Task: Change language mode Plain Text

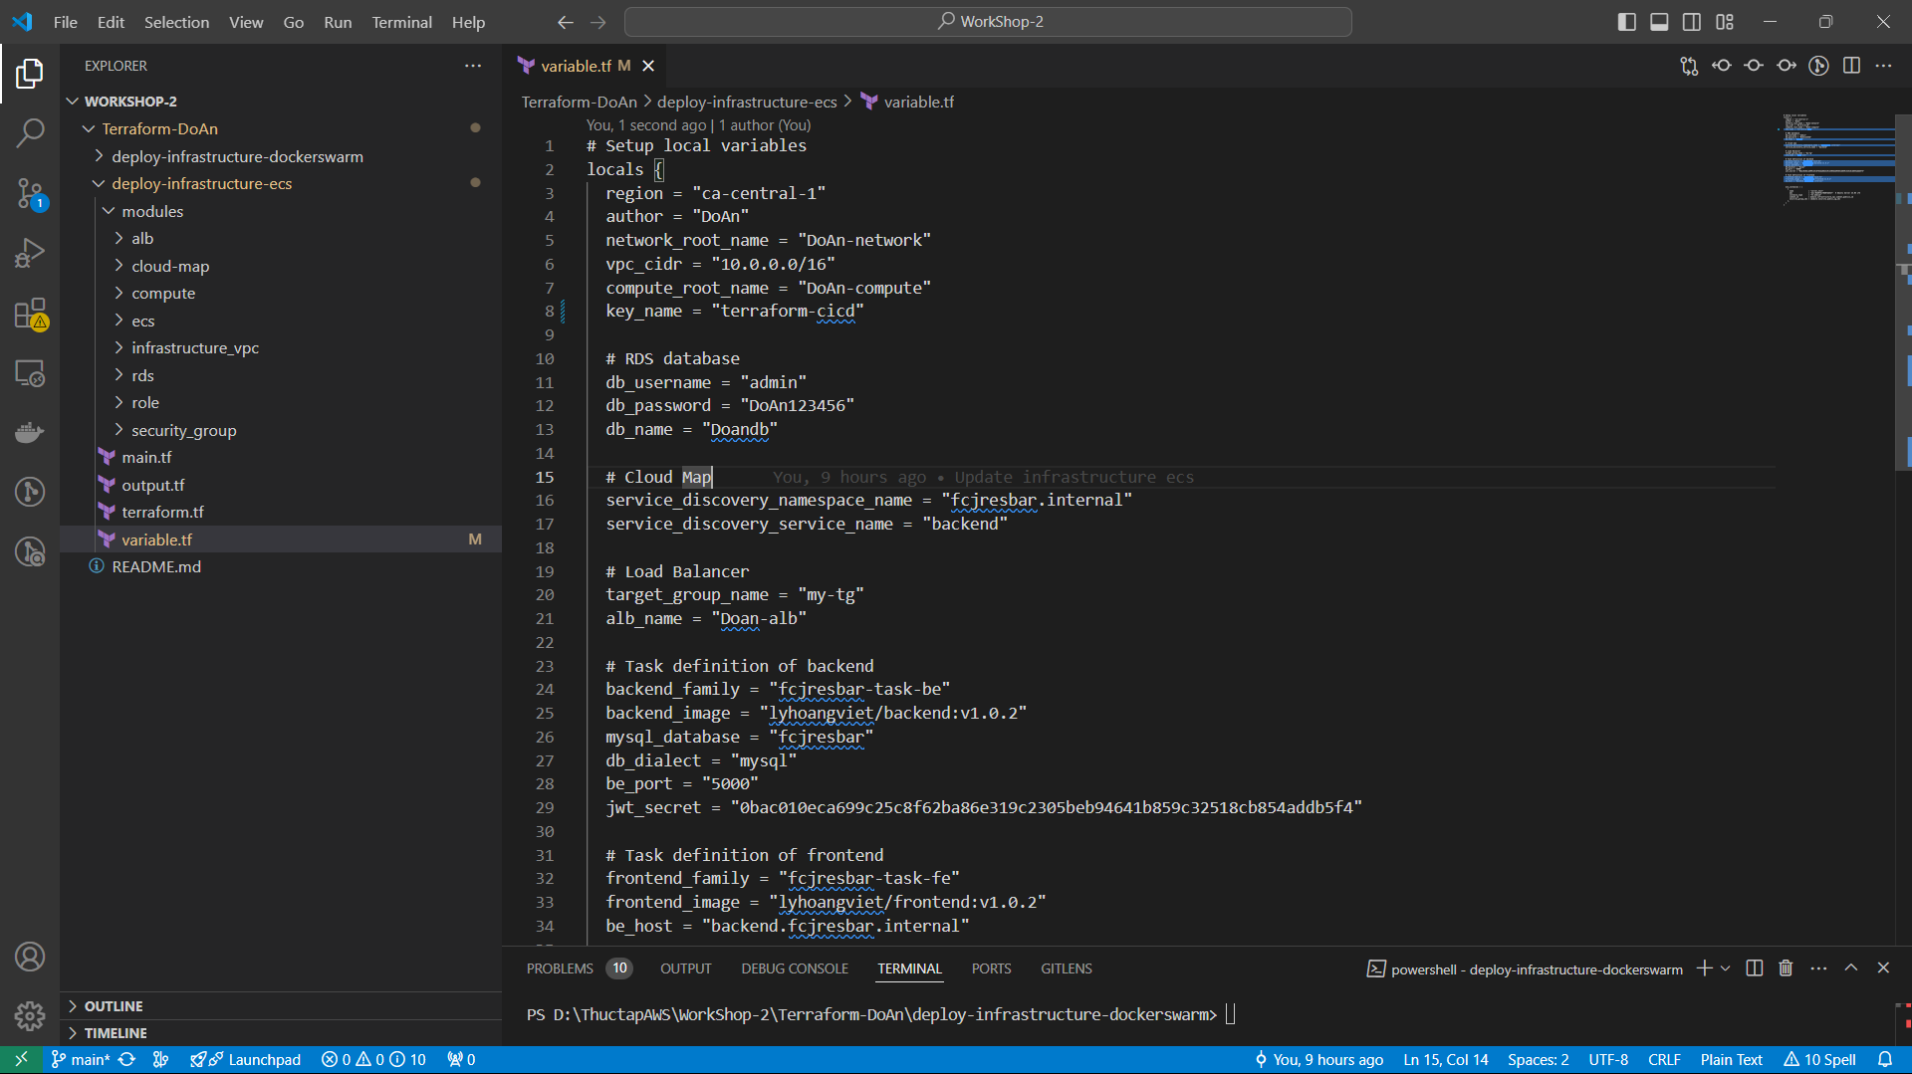Action: tap(1731, 1060)
